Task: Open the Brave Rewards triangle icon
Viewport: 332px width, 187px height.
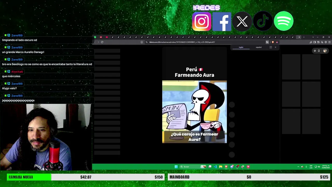Action: click(277, 42)
